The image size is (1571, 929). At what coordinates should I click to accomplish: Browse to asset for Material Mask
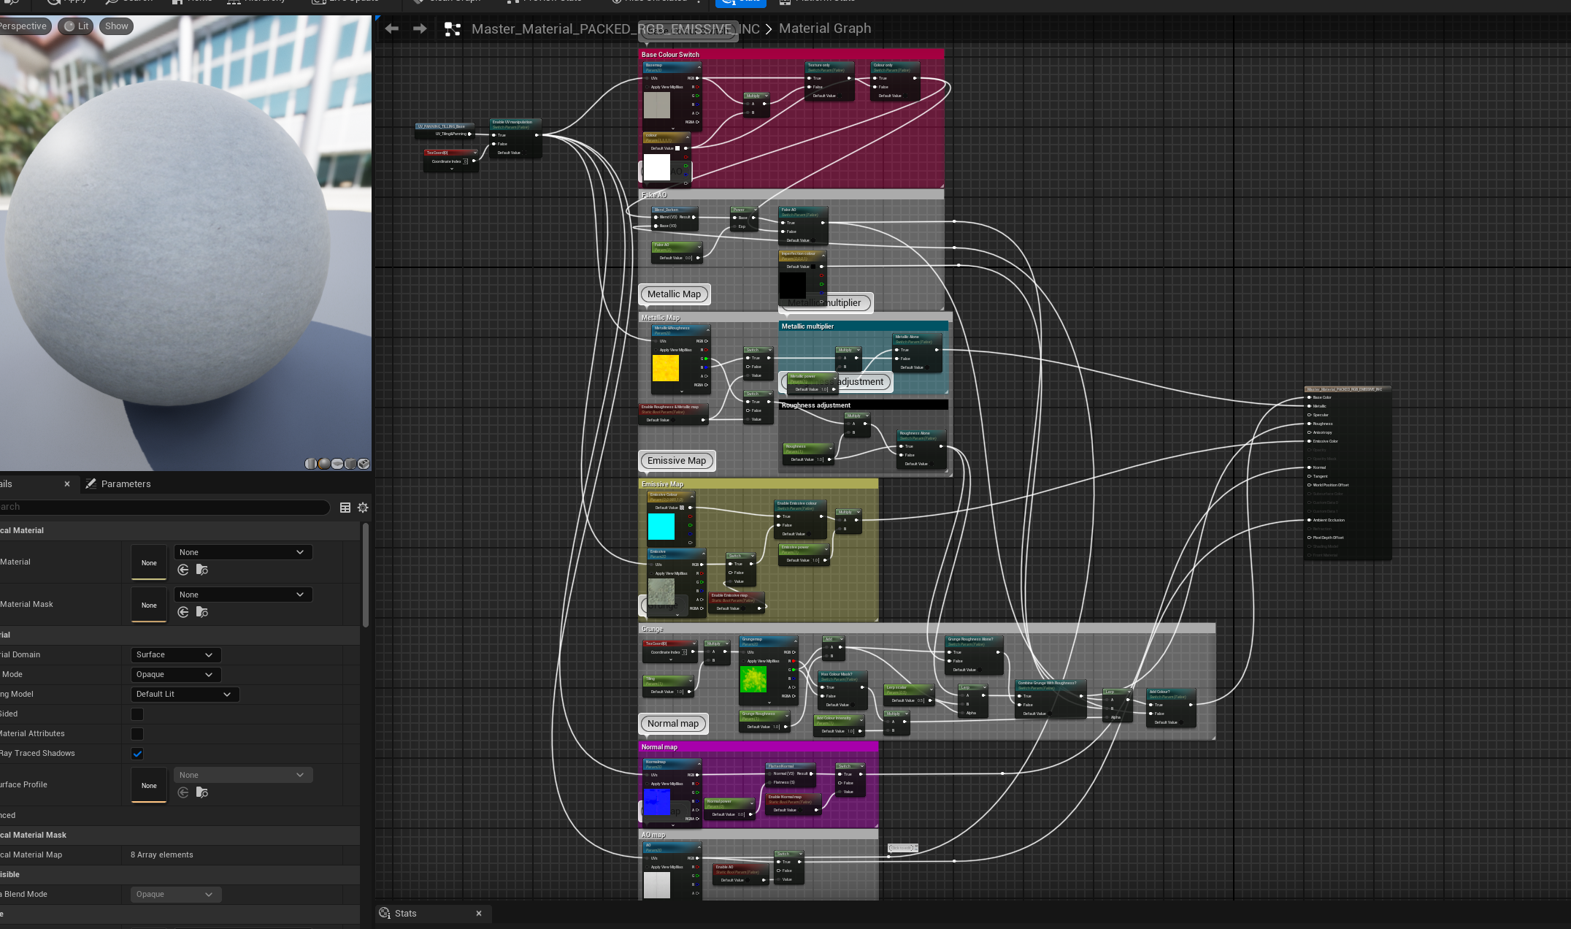202,612
